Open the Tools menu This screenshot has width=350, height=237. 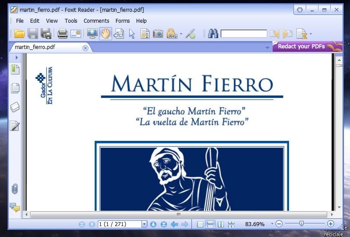pyautogui.click(x=71, y=21)
